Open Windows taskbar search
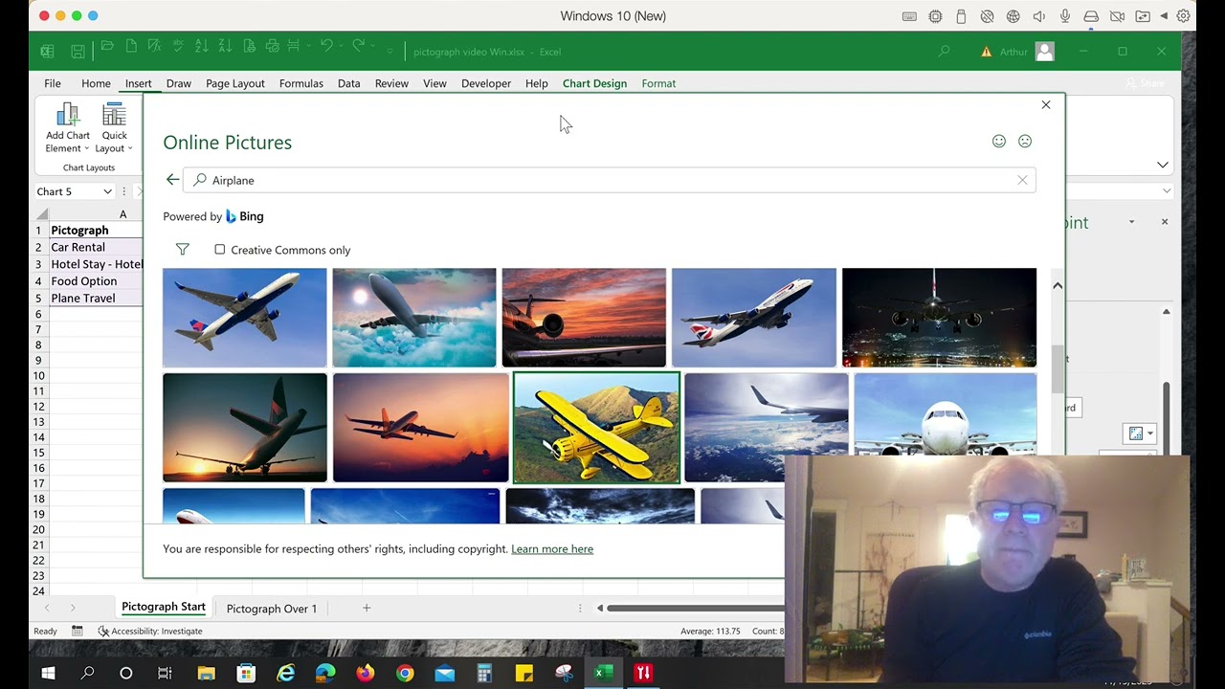Screen dimensions: 1225x689 coord(87,673)
